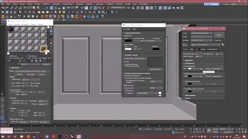Select the Crop radio button
This screenshot has height=139, width=248.
pos(19,110)
